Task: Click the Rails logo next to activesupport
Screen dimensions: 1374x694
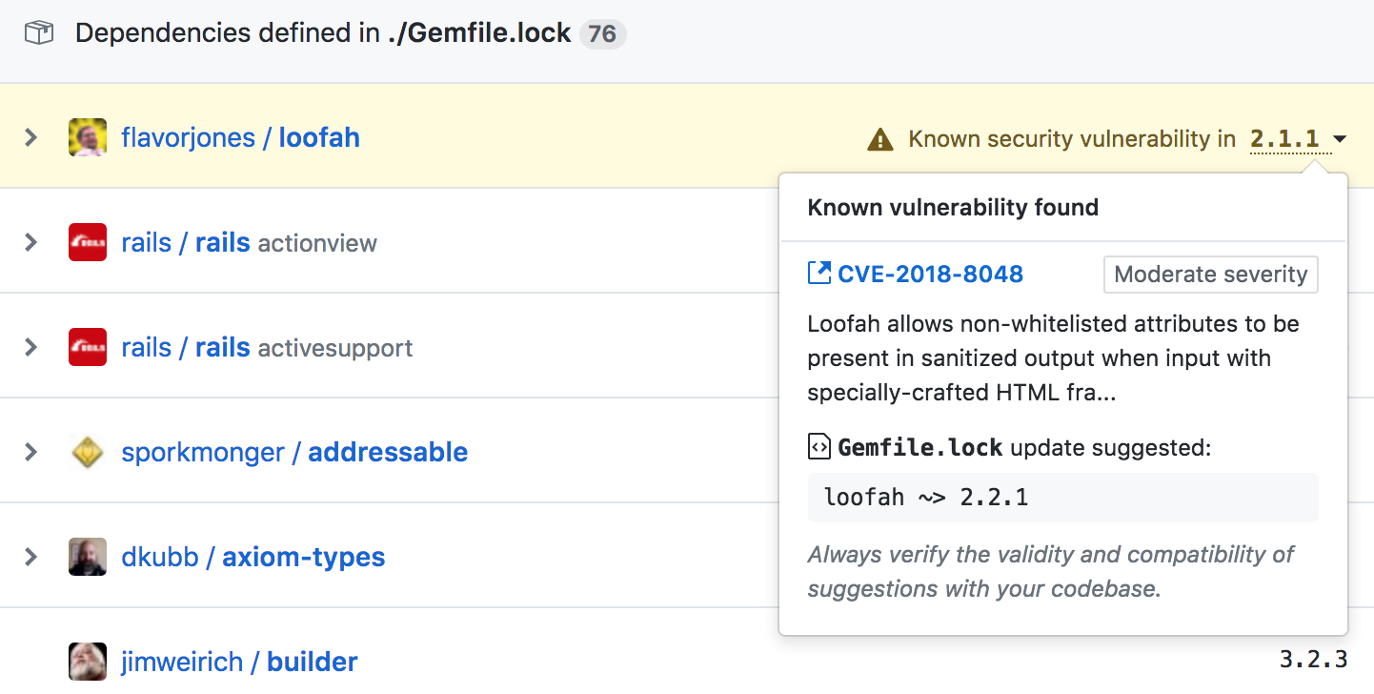Action: click(x=88, y=347)
